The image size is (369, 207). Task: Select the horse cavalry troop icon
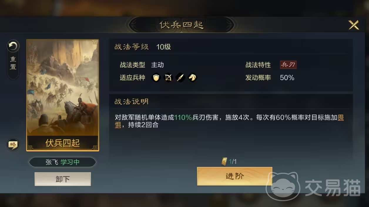(192, 78)
